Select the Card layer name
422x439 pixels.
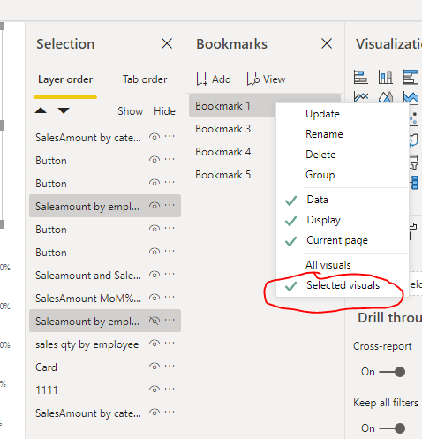(x=46, y=367)
